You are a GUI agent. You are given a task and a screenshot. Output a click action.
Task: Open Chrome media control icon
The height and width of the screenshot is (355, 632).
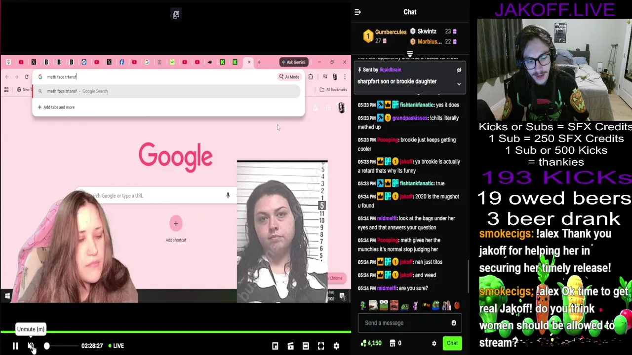pos(325,77)
